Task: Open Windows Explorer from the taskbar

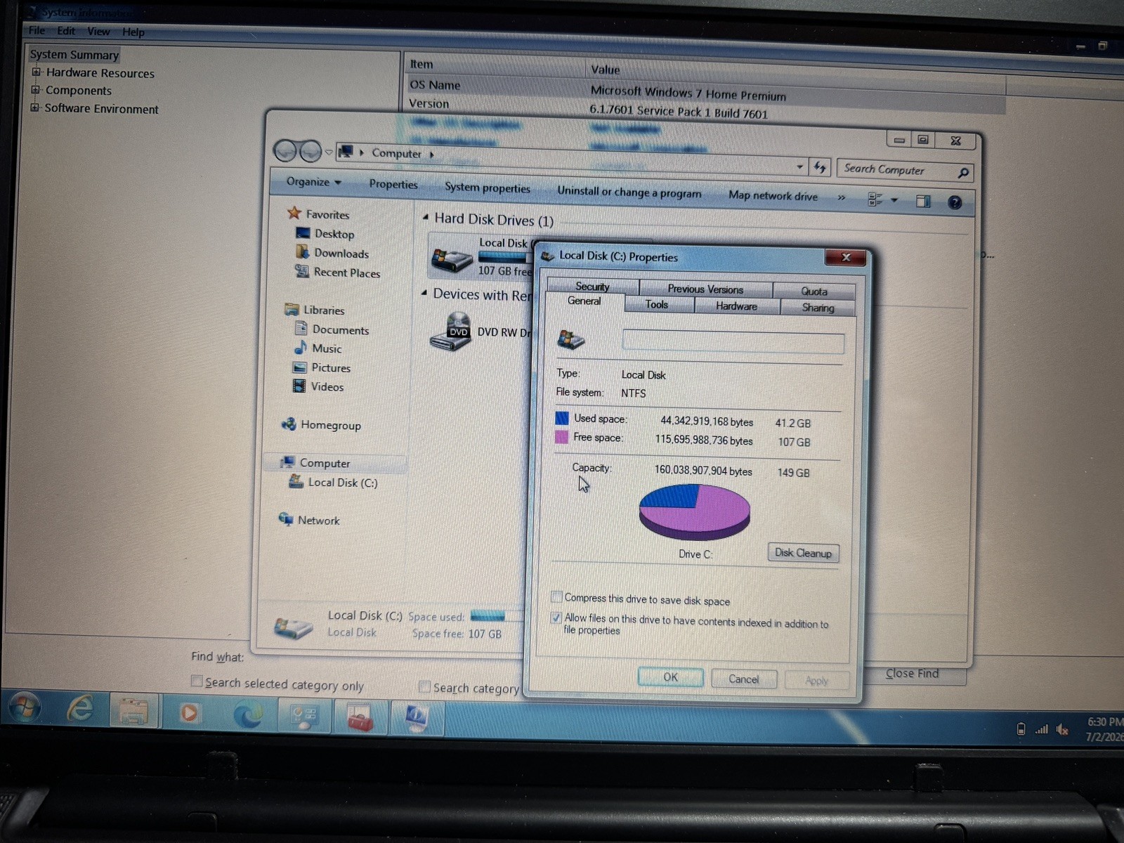Action: coord(133,712)
